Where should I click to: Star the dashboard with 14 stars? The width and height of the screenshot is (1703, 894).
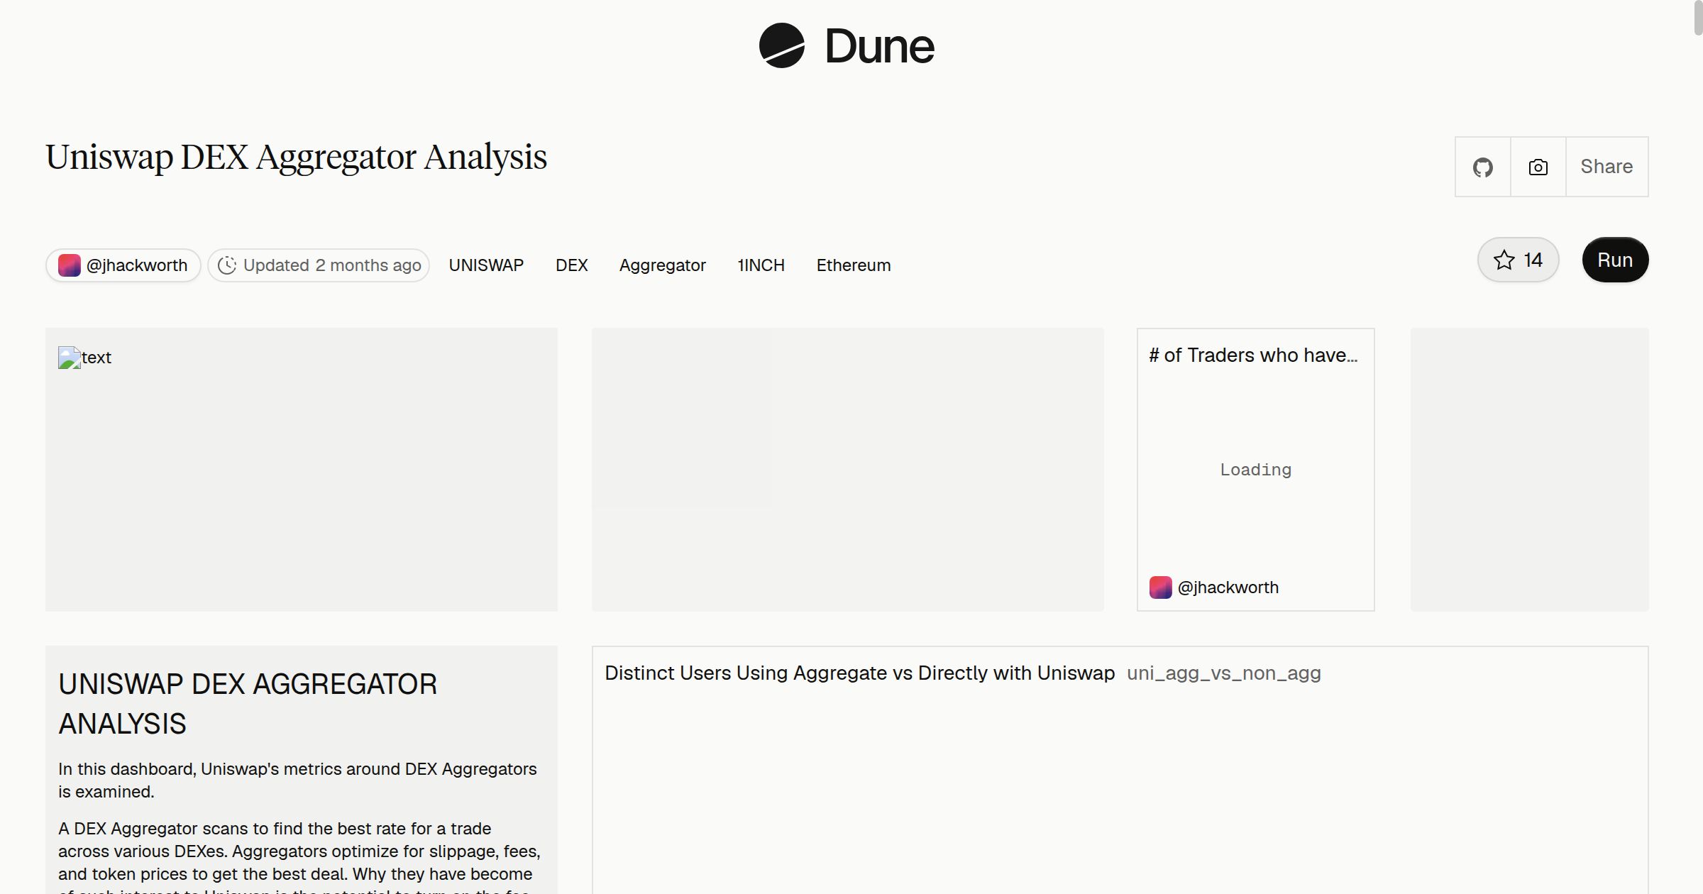[1518, 260]
